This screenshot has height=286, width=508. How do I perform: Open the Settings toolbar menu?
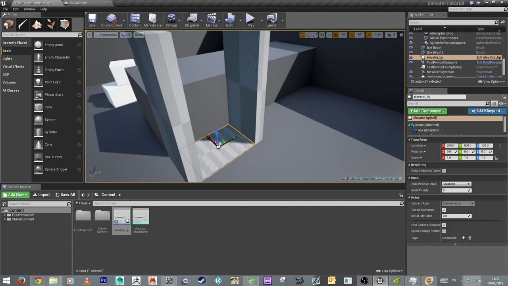pyautogui.click(x=171, y=21)
